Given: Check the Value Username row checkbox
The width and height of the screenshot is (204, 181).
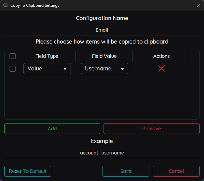Looking at the screenshot, I should tap(13, 69).
